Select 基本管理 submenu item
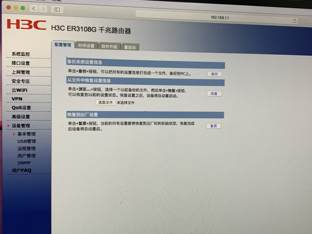This screenshot has width=312, height=234. coord(26,134)
